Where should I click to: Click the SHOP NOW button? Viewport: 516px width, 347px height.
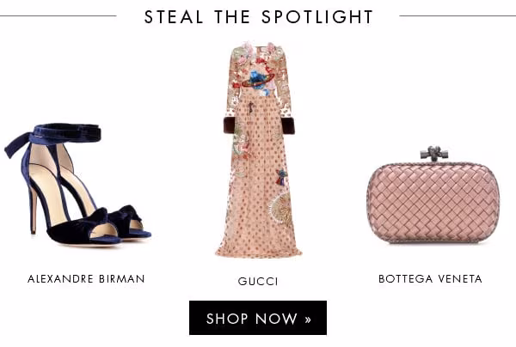[258, 318]
